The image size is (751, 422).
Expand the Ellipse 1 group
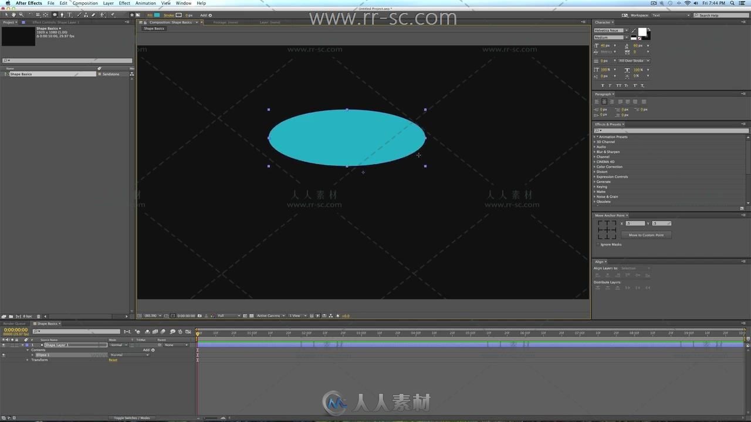click(32, 355)
